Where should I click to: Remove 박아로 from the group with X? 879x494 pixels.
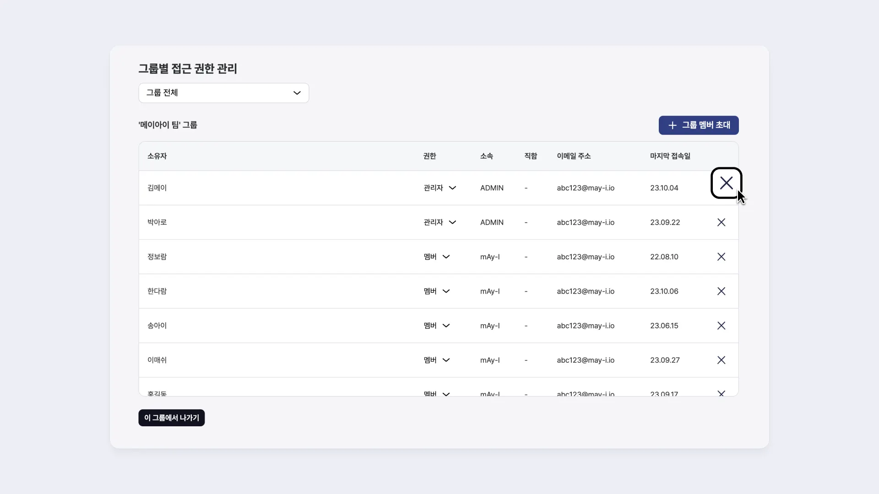tap(721, 222)
